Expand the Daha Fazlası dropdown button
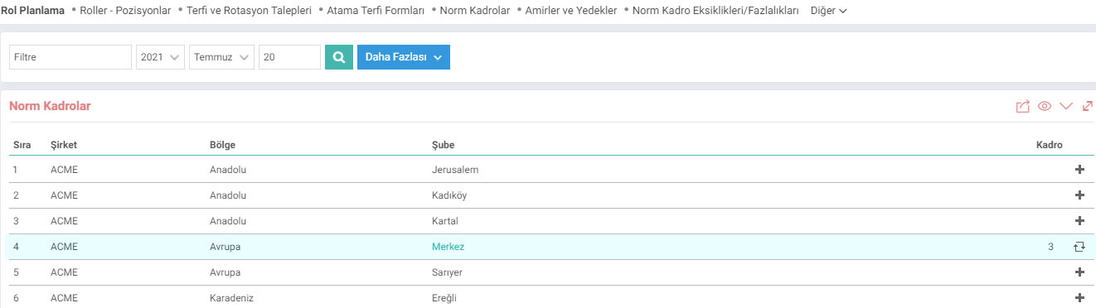Image resolution: width=1096 pixels, height=308 pixels. (x=404, y=57)
